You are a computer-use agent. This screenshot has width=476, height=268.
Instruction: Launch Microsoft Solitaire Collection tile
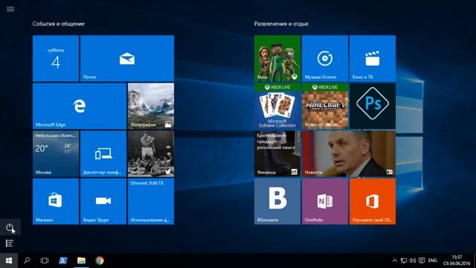click(x=277, y=106)
